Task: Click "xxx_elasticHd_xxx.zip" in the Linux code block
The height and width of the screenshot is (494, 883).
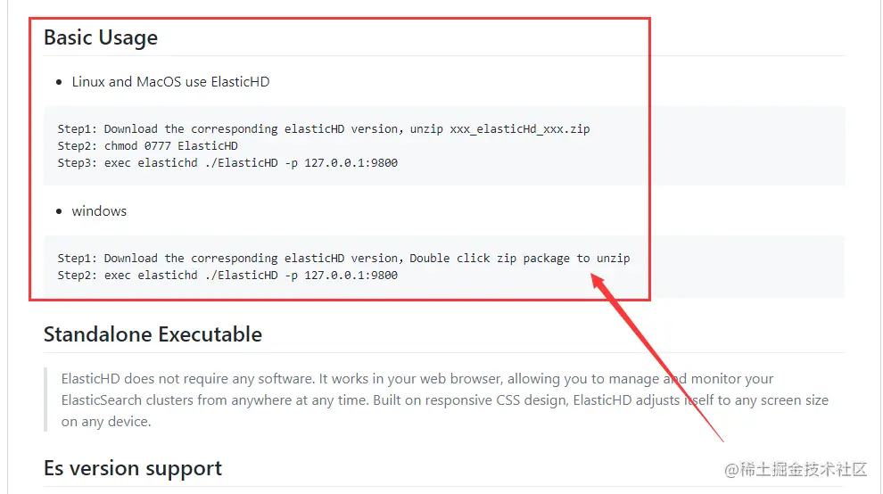Action: point(520,128)
